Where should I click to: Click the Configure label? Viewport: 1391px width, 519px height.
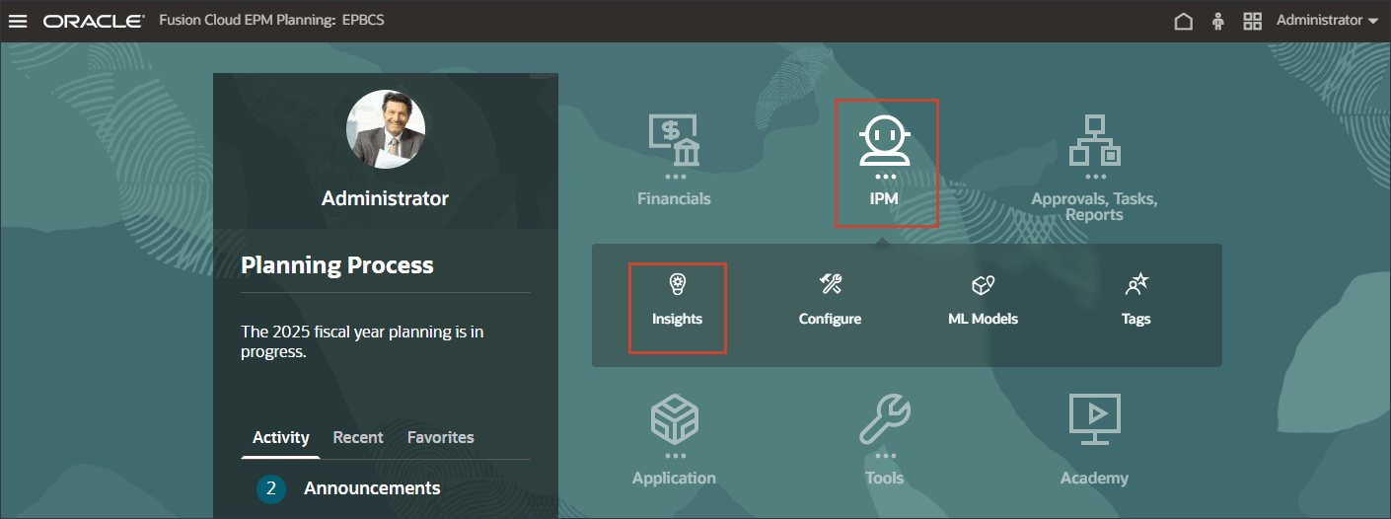830,319
